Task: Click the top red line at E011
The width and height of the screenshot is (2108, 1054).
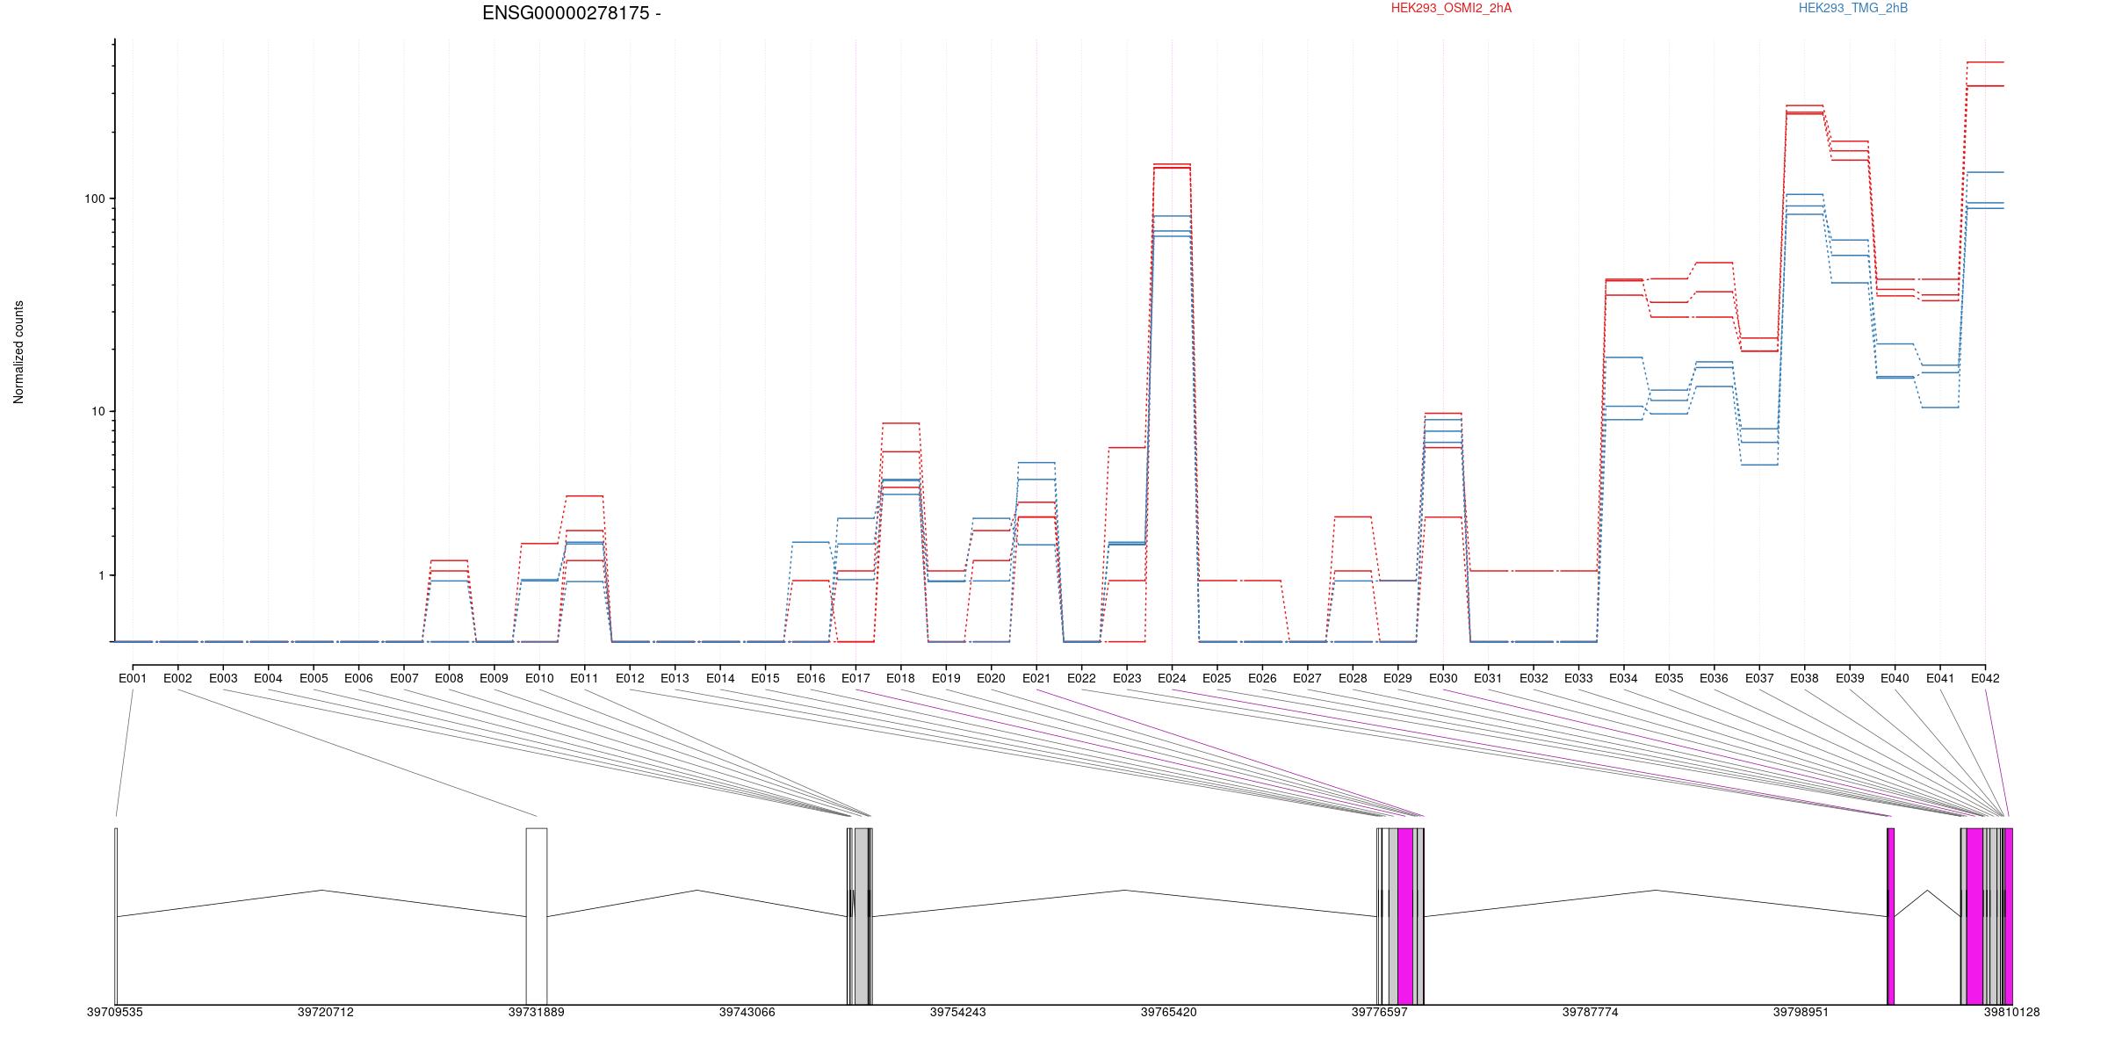Action: tap(584, 496)
